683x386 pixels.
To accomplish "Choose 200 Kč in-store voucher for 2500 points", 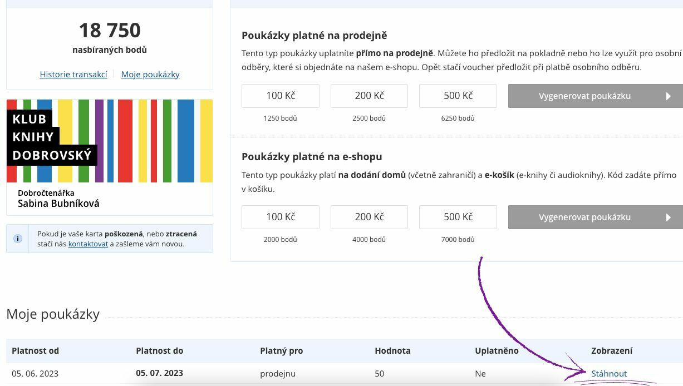I will pos(369,96).
